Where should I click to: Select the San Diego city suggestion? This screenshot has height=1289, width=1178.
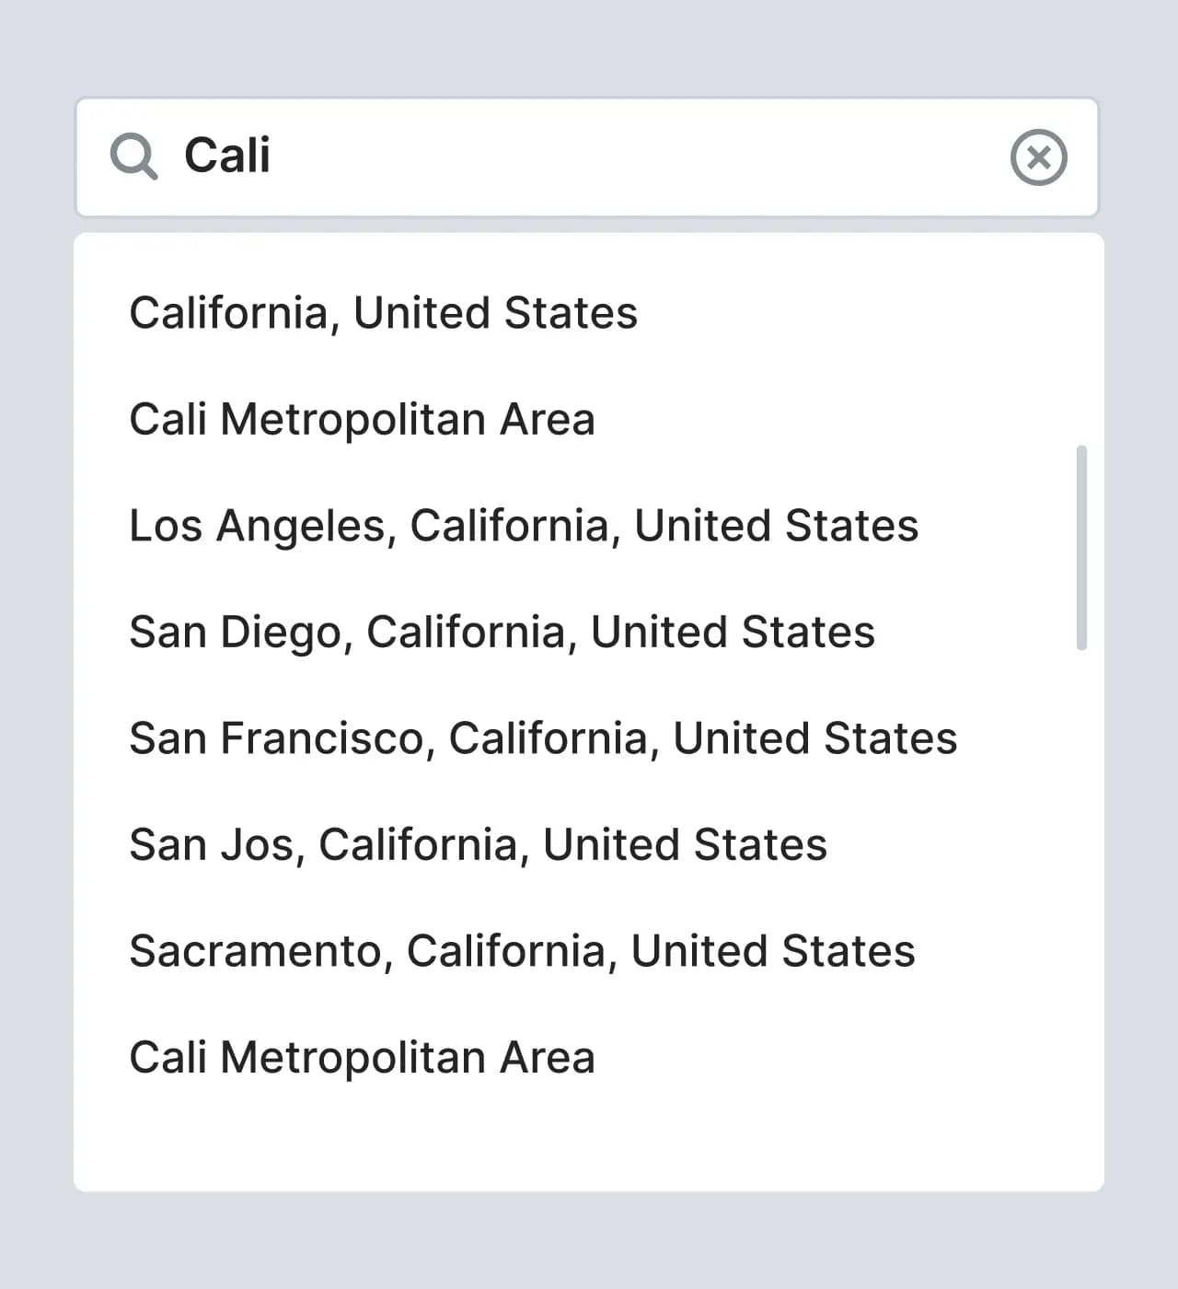[502, 633]
